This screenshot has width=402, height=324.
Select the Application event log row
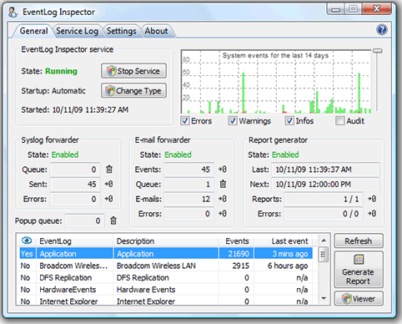(166, 254)
